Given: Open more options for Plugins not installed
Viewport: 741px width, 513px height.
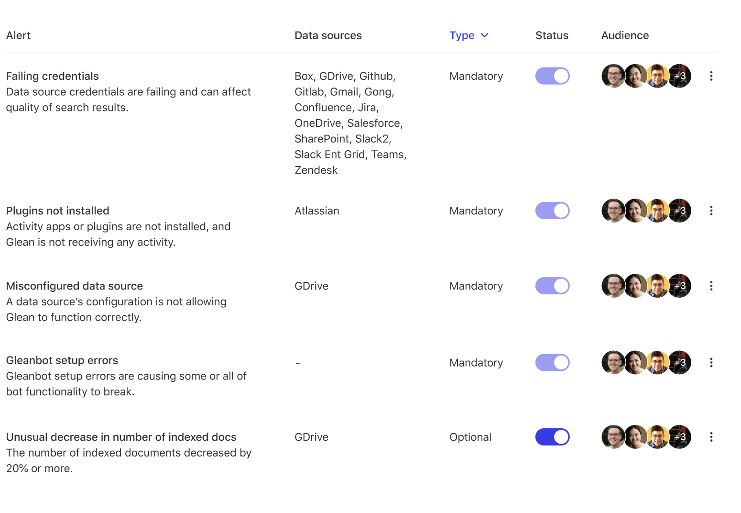Looking at the screenshot, I should pos(711,211).
